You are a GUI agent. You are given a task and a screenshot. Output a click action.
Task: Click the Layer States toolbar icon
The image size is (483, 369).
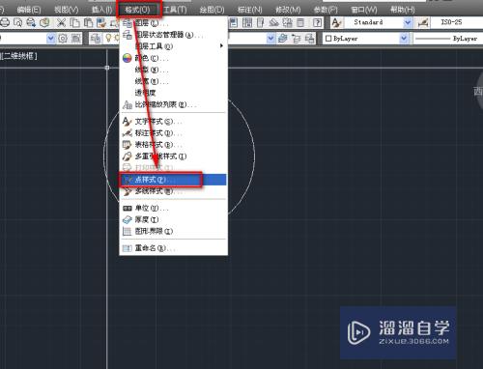click(x=310, y=39)
